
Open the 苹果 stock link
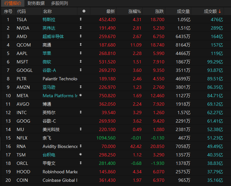47,53
